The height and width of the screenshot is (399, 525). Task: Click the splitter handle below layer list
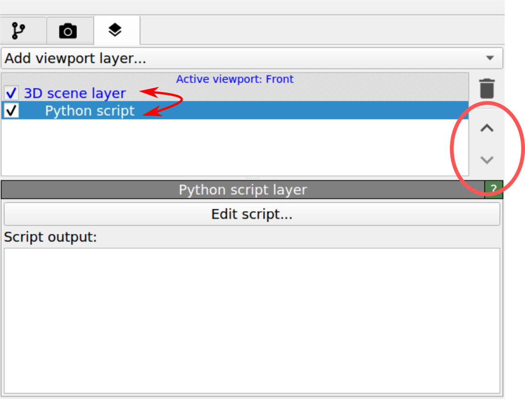tap(252, 178)
